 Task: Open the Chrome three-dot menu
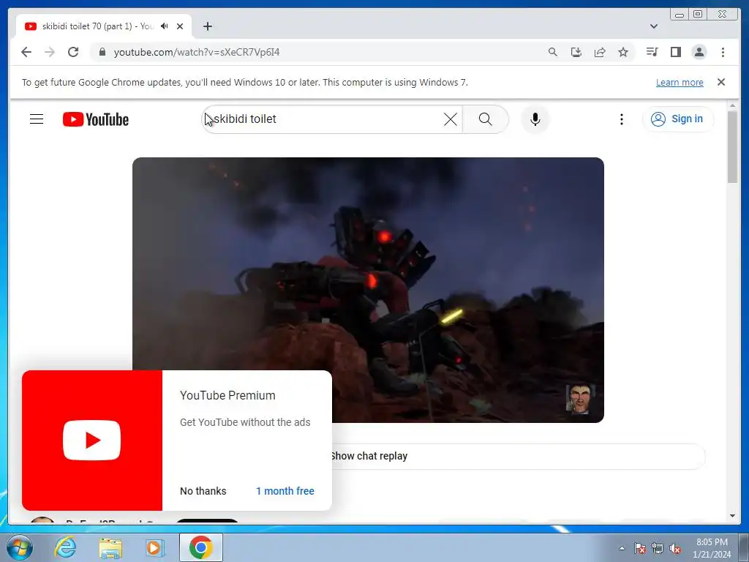pos(723,52)
